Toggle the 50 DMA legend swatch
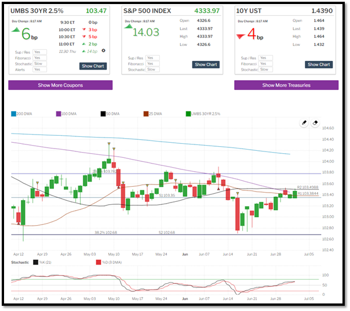Screen dimensions: 350x311 103,114
